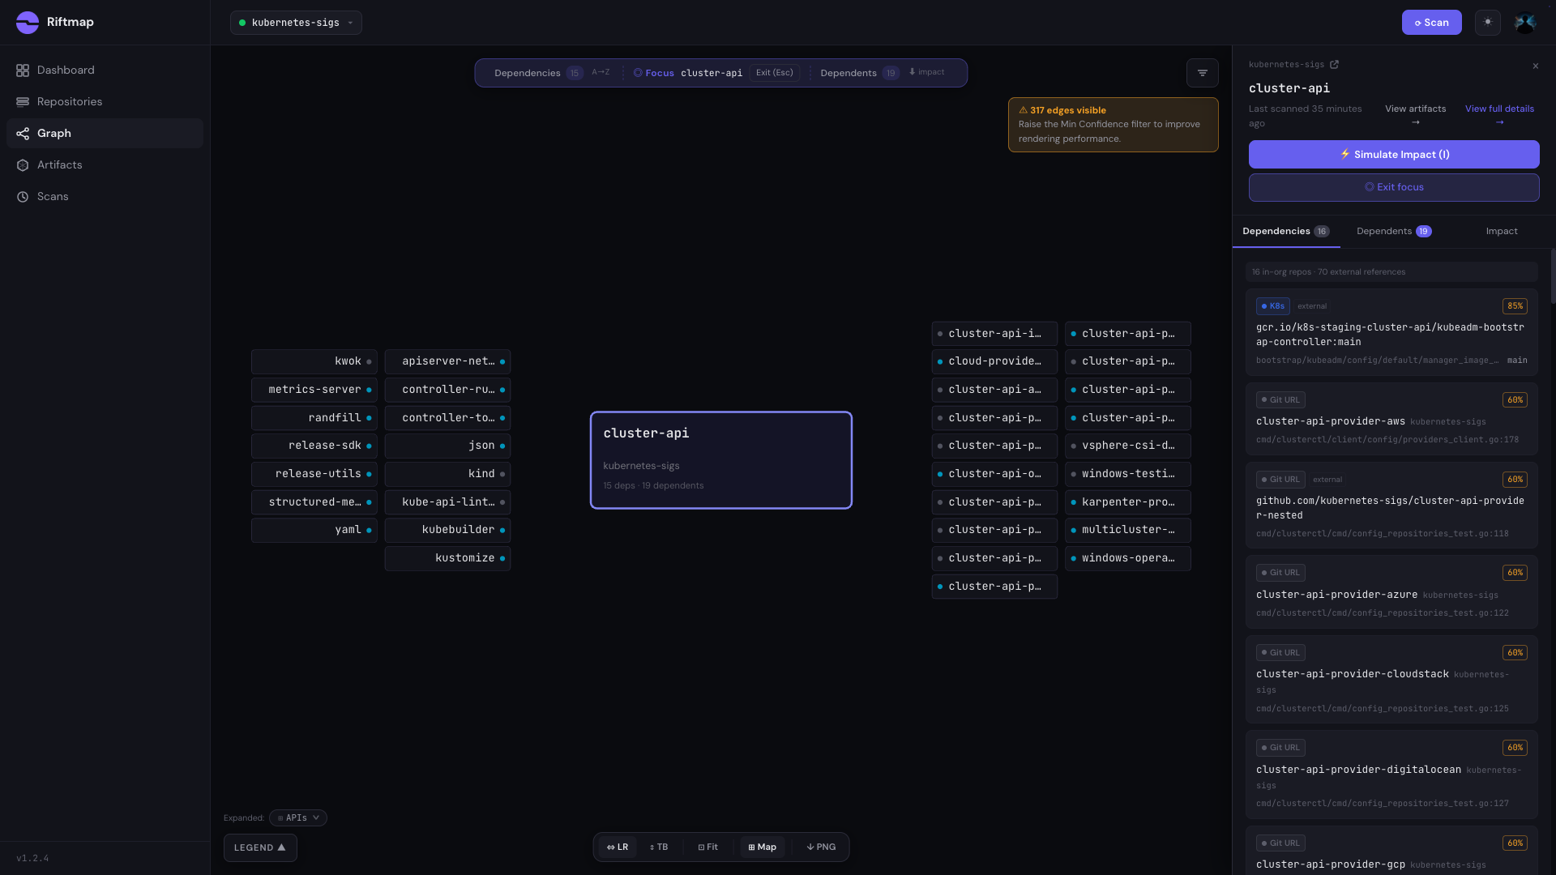Click the Riftmap logo icon
The width and height of the screenshot is (1556, 875).
tap(28, 23)
